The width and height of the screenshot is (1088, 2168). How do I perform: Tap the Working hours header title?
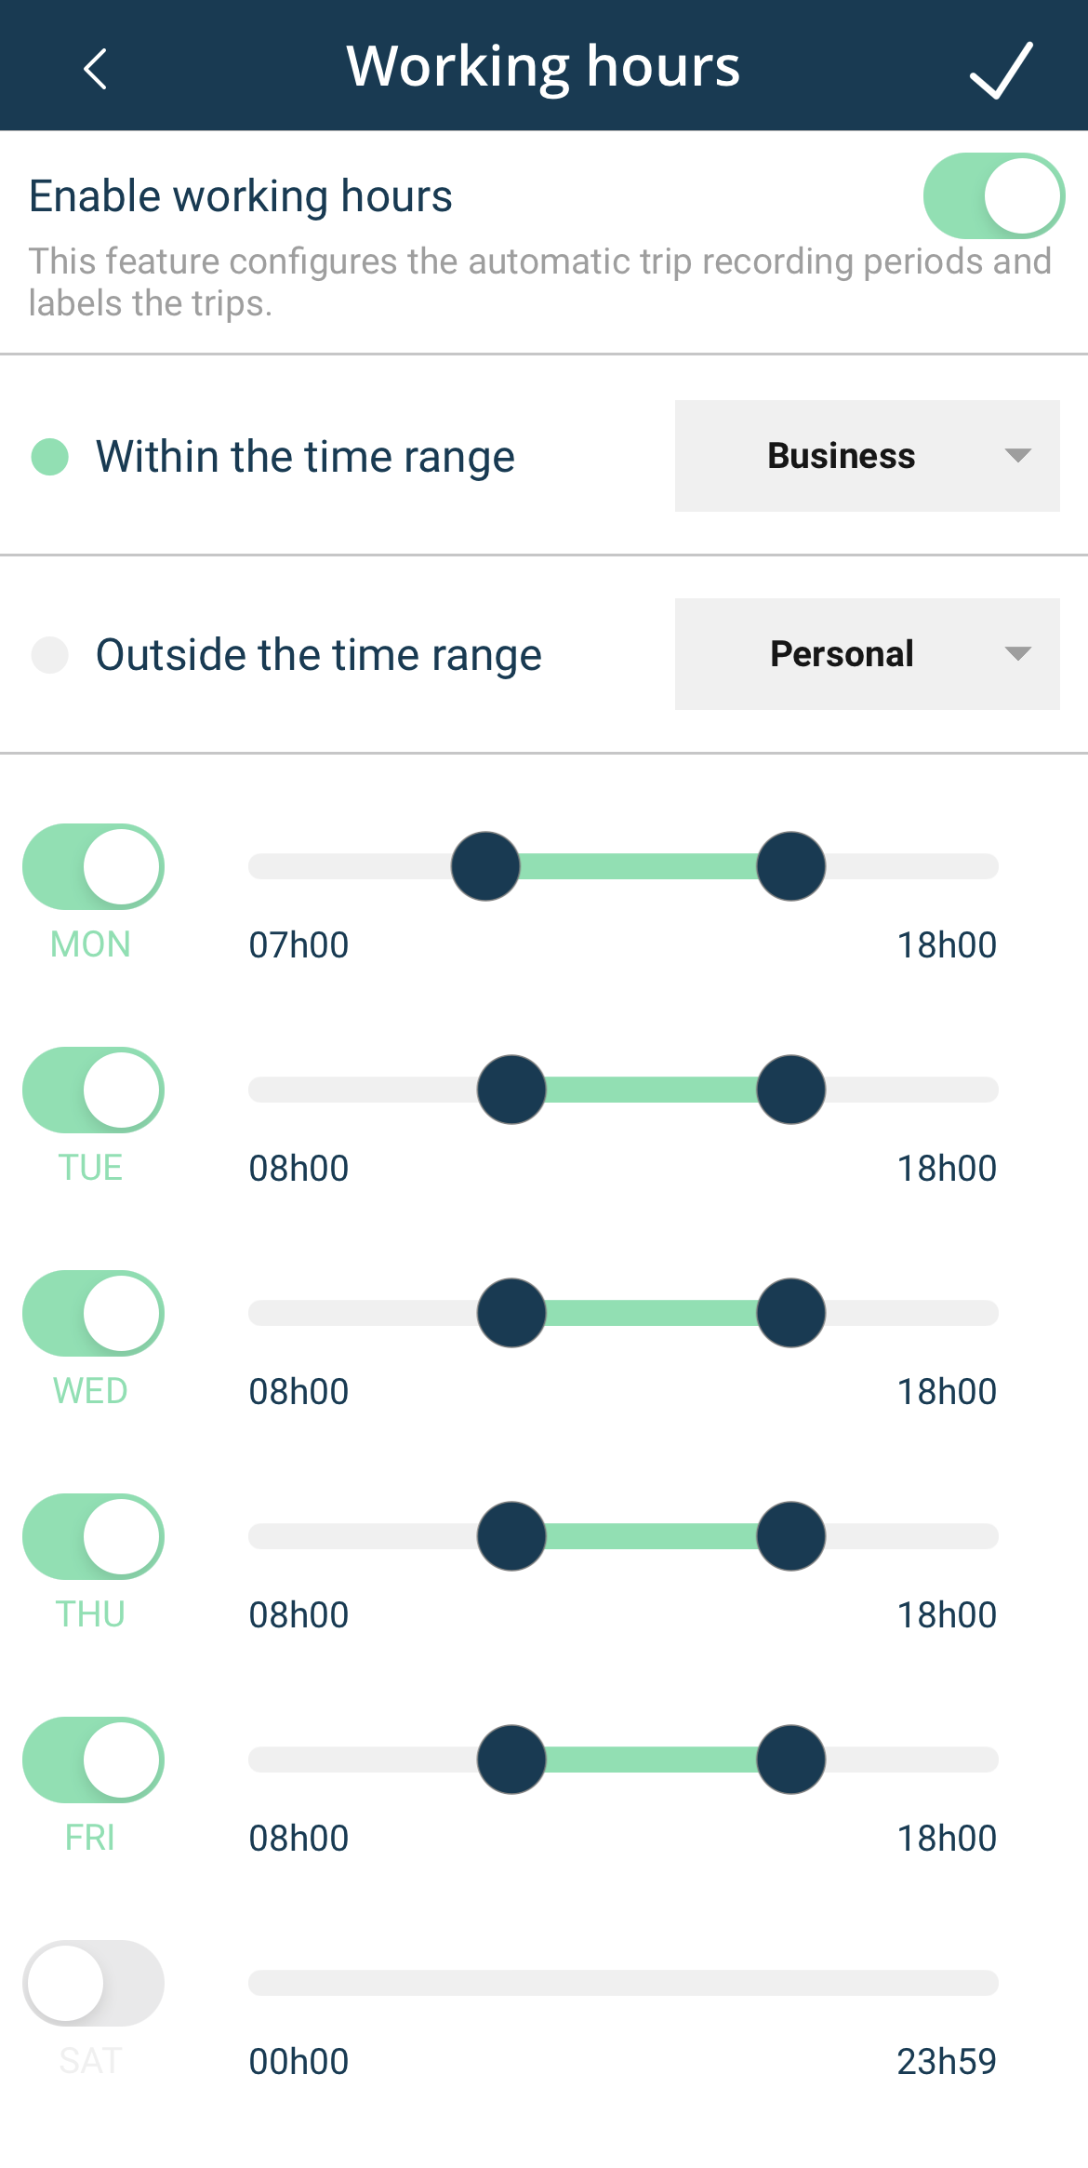543,66
